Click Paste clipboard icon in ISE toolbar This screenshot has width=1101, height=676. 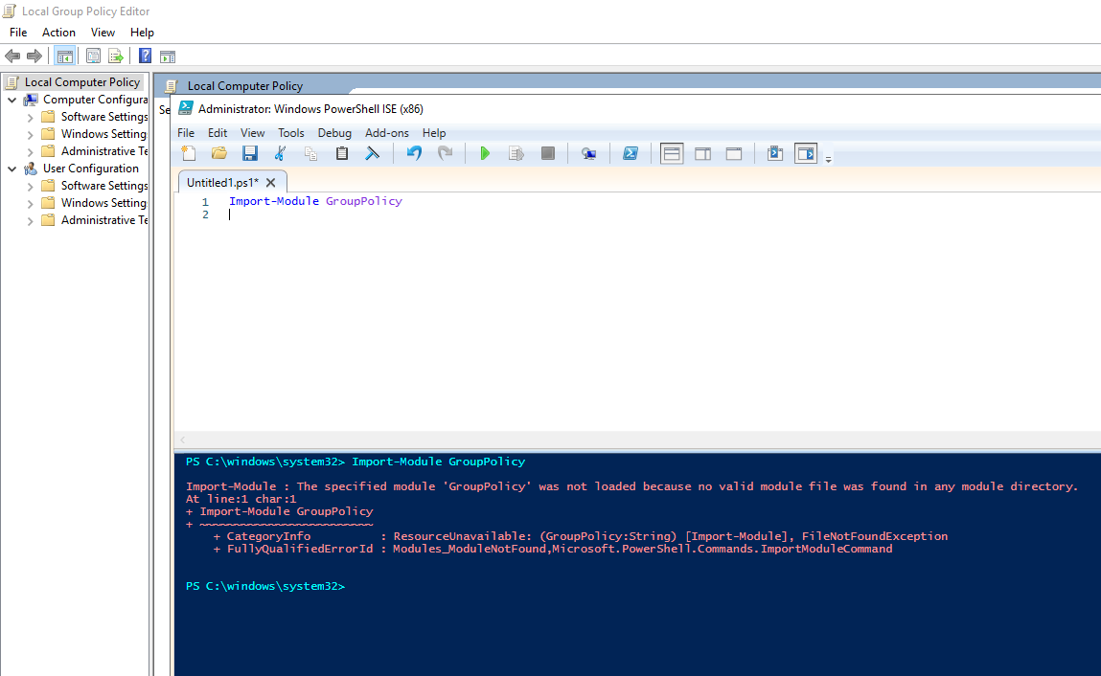point(342,153)
